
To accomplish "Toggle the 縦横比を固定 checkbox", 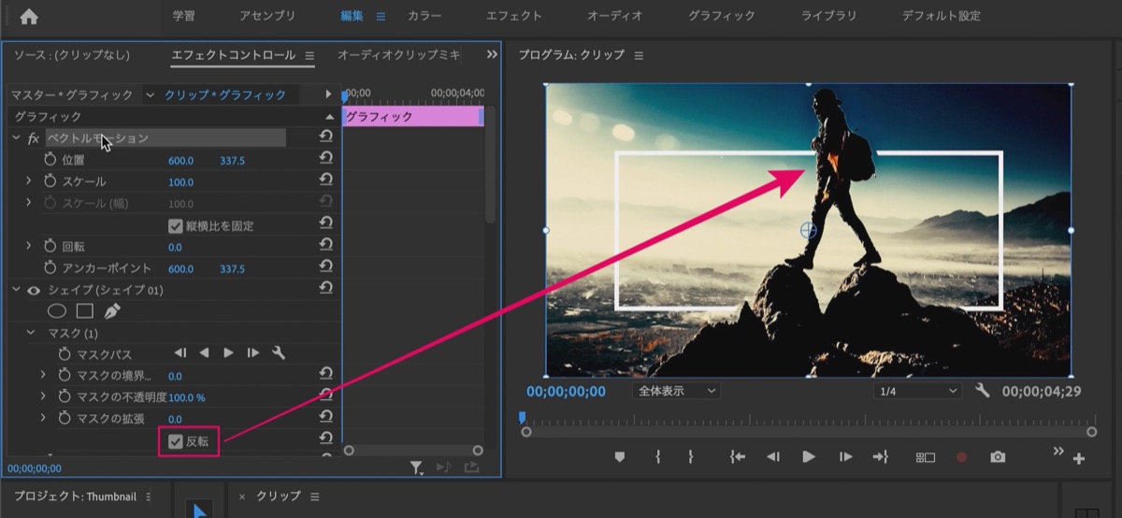I will point(175,225).
